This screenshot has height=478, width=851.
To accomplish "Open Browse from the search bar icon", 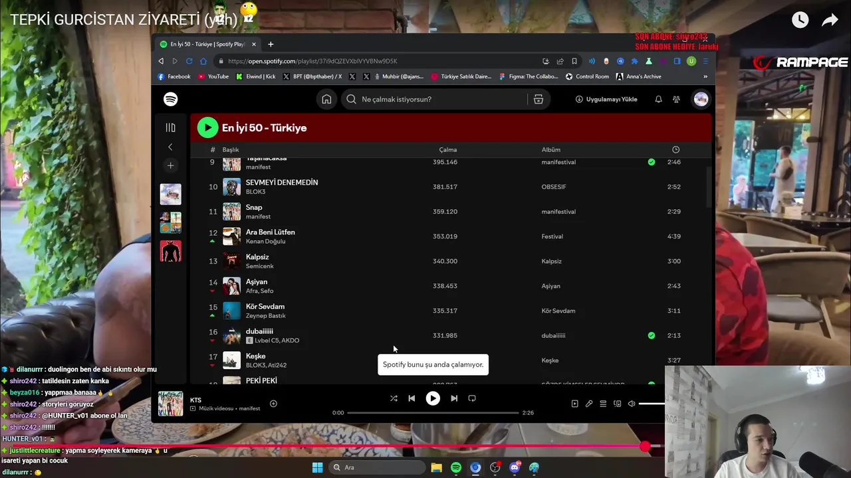I will tap(539, 100).
